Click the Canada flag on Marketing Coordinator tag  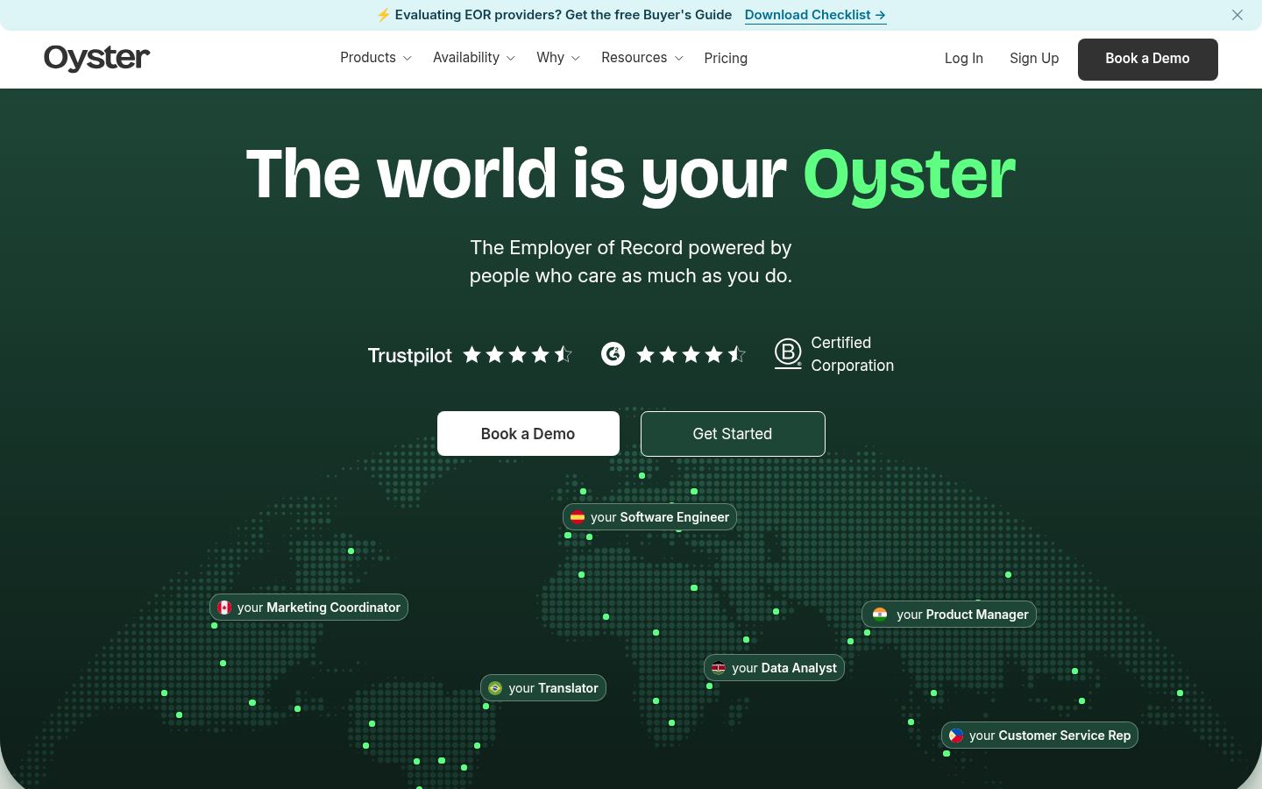pos(224,608)
